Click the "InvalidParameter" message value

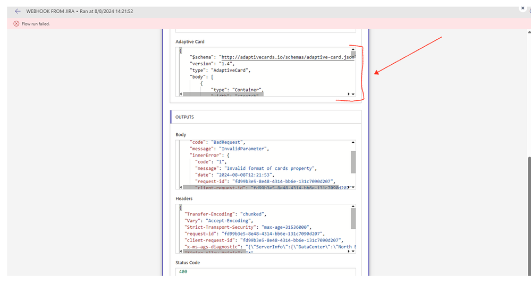243,149
